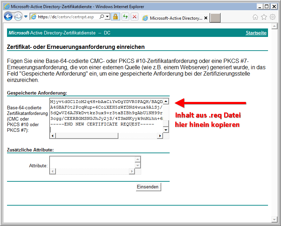Screen dimensions: 281x226
Task: Click the red stop loading icon
Action: (134, 17)
